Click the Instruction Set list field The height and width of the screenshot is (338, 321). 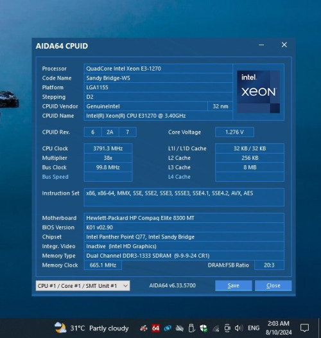(184, 197)
